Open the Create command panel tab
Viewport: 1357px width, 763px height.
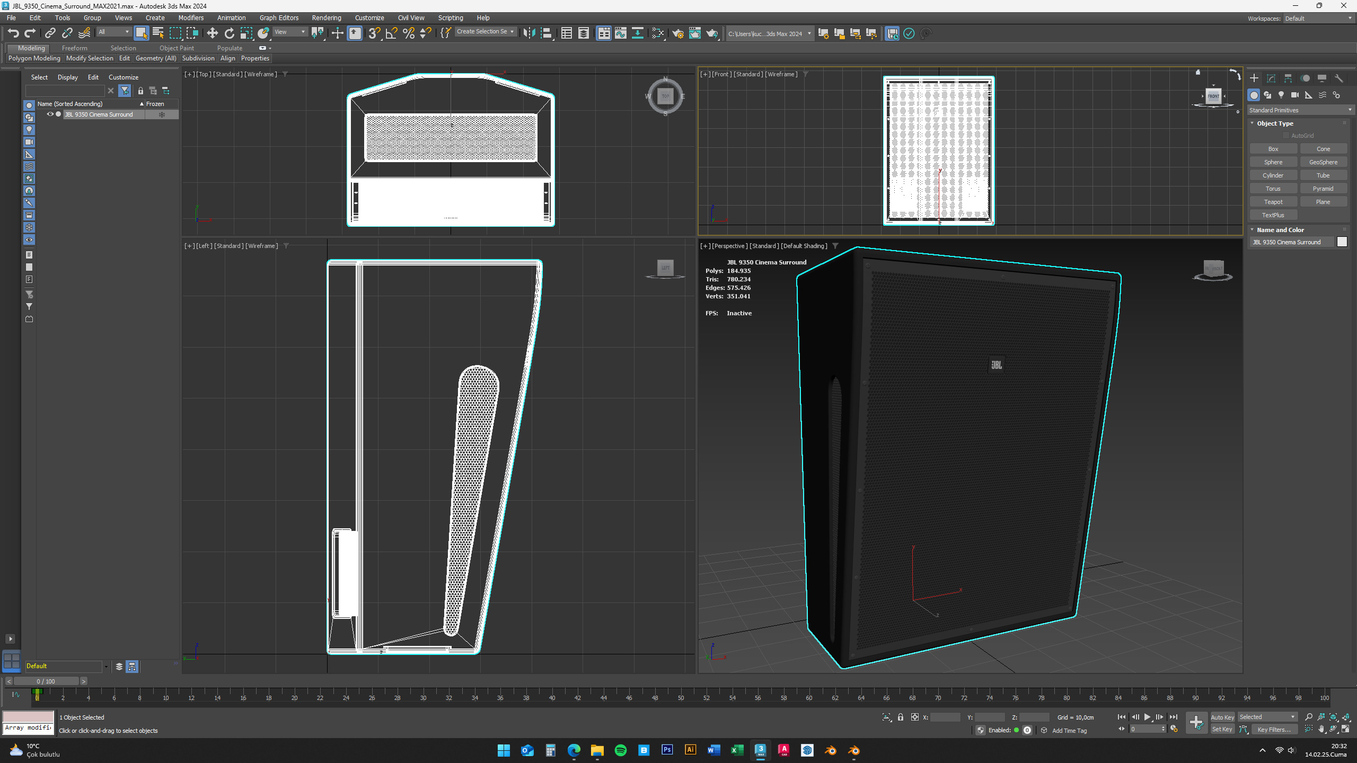(x=1254, y=78)
